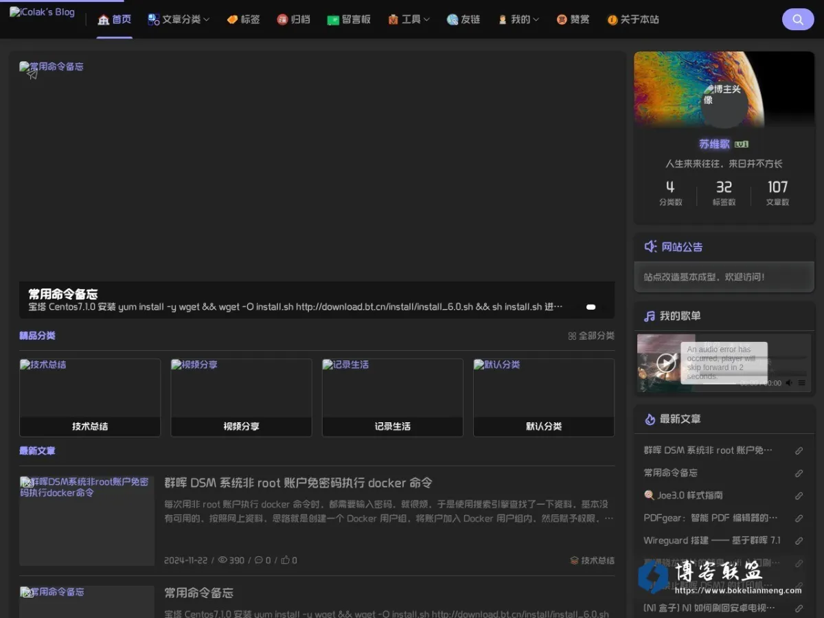
Task: Open sidebar article N1 盒子 如何刷回安卓电视
Action: (709, 608)
